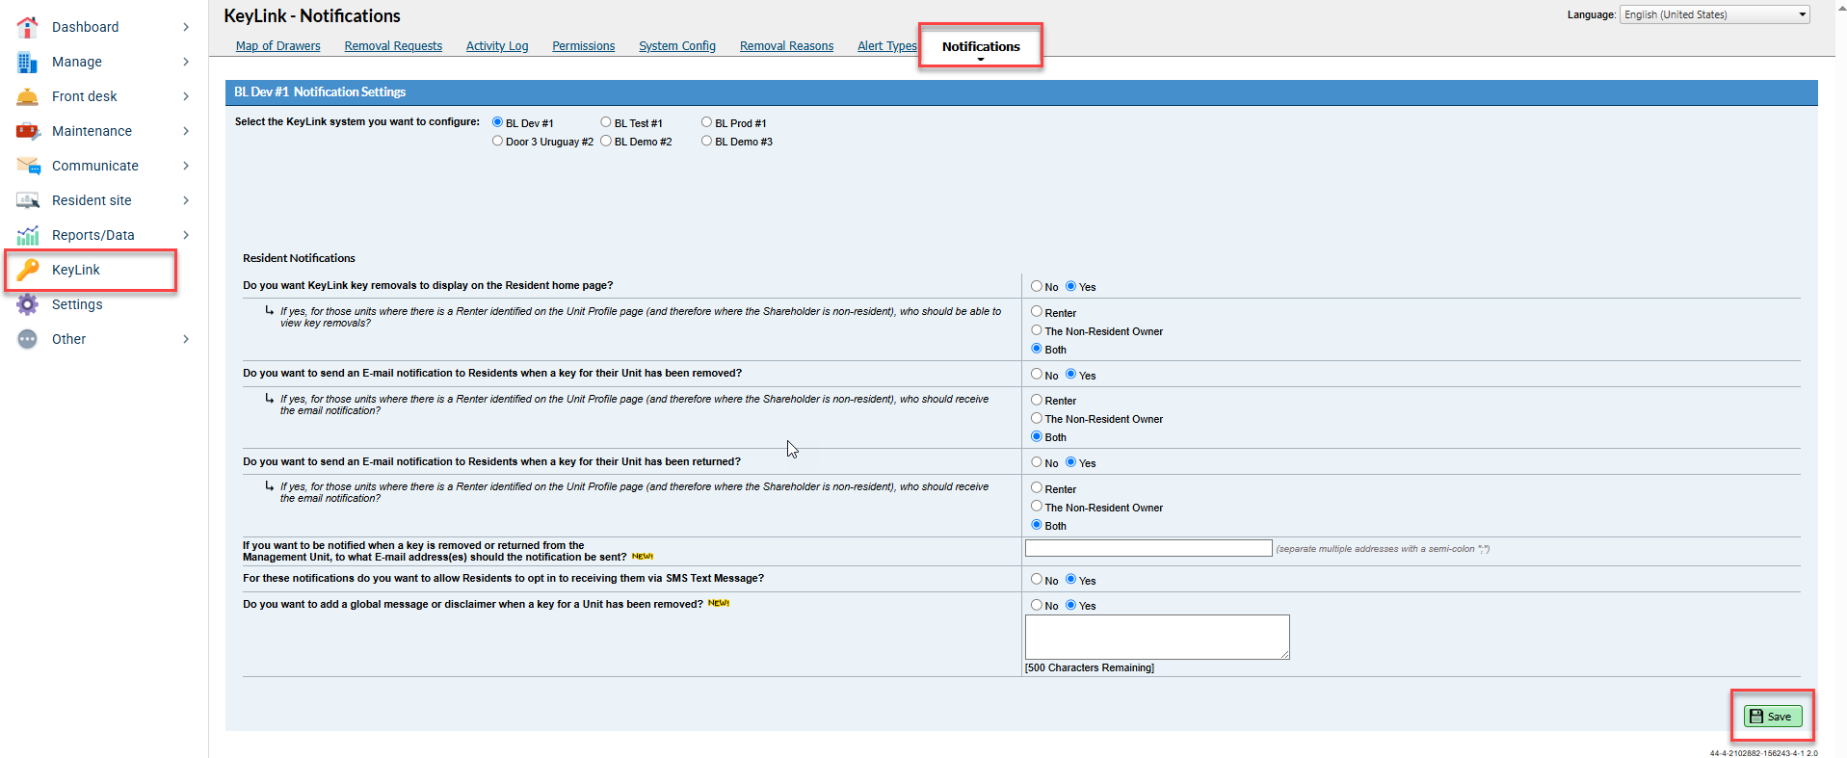The image size is (1847, 758).
Task: Set Resident home page display to No
Action: click(x=1037, y=286)
